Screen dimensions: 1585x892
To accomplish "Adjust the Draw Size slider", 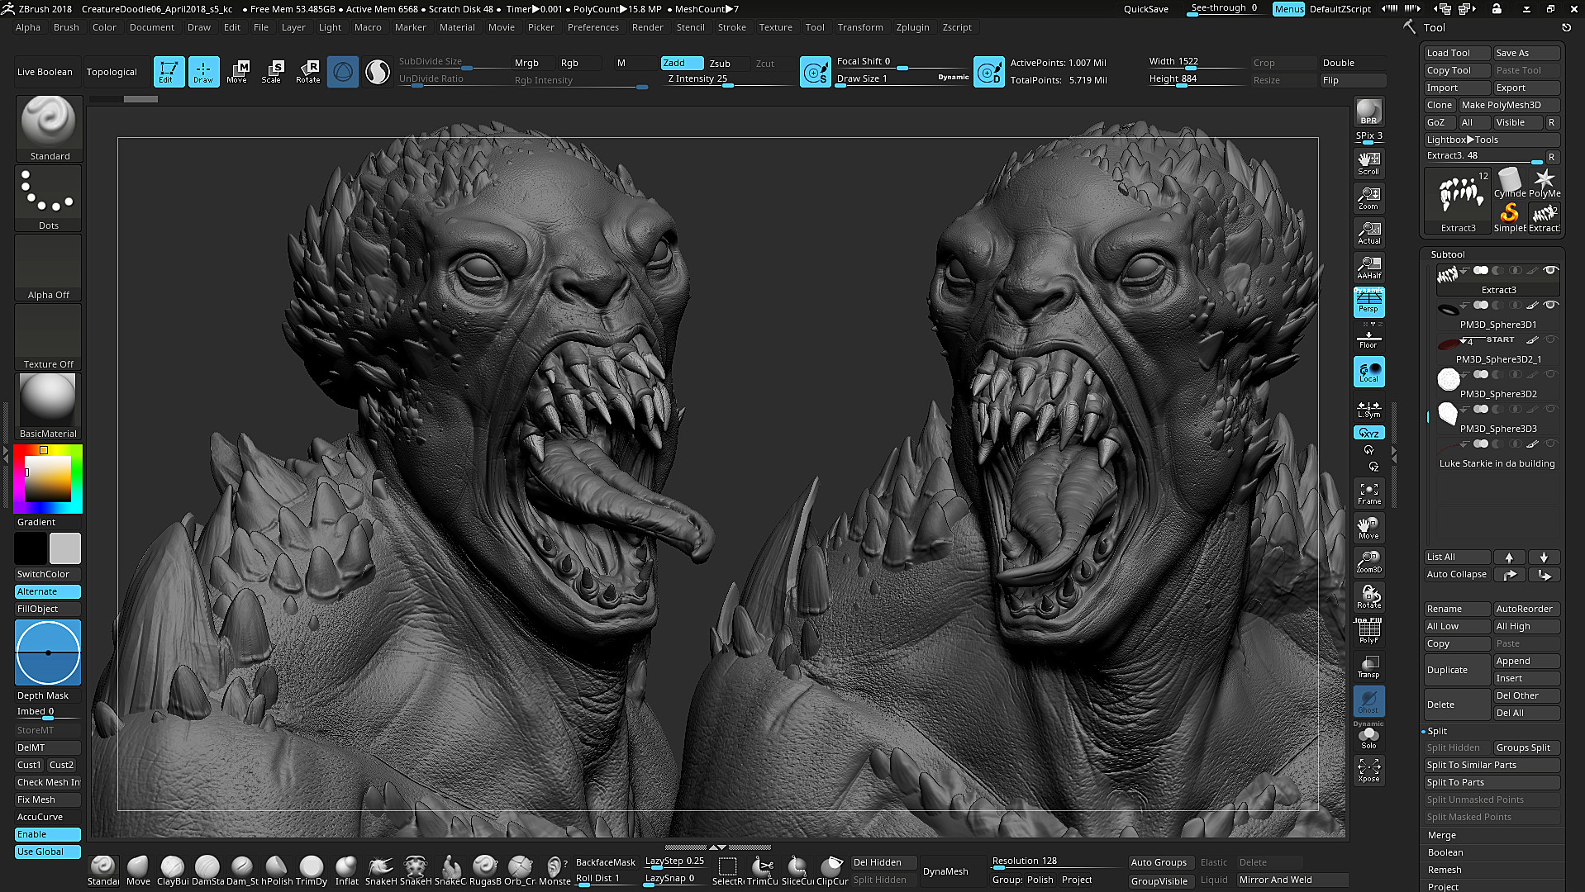I will (x=902, y=79).
